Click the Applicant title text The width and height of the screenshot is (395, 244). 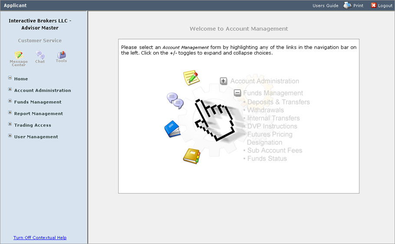pyautogui.click(x=15, y=5)
